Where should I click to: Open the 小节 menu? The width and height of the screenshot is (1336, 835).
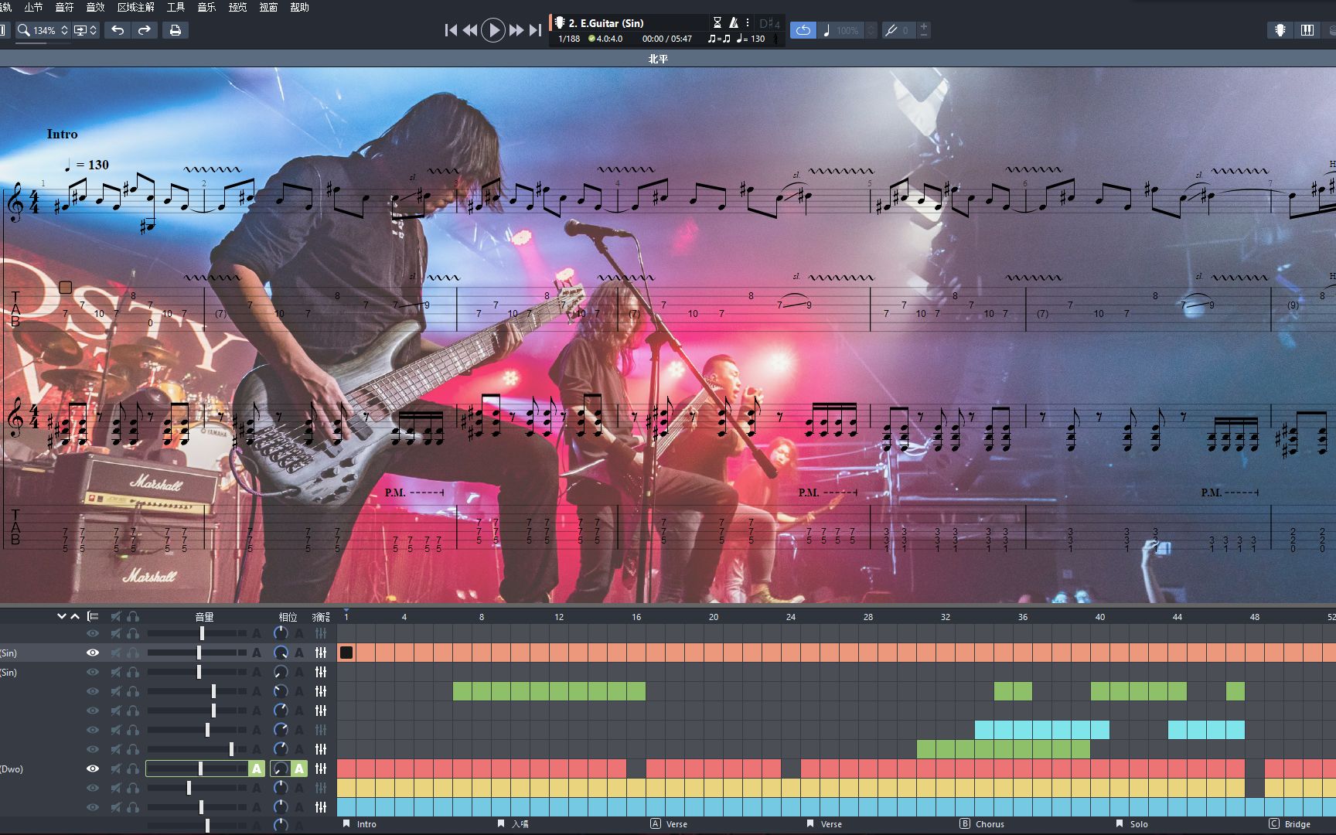[33, 7]
